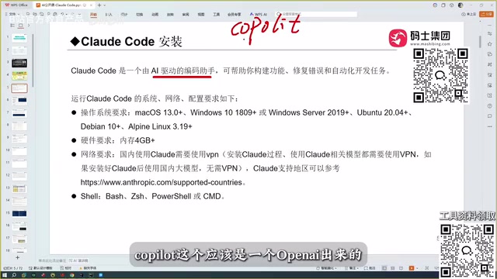Image resolution: width=497 pixels, height=279 pixels.
Task: Switch thumbnail panel to outline view icon
Action: point(12,26)
